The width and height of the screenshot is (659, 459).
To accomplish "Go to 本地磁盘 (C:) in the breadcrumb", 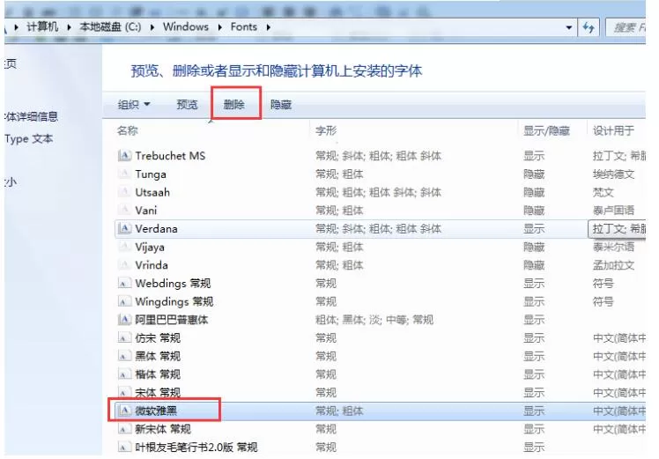I will tap(110, 27).
